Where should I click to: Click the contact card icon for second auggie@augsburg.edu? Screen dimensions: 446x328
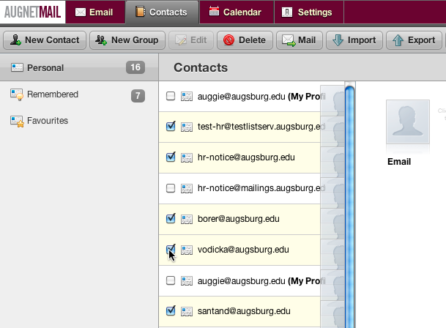click(x=187, y=281)
